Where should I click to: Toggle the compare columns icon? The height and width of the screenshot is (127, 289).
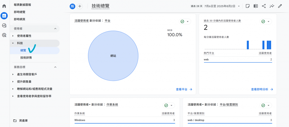click(x=256, y=6)
